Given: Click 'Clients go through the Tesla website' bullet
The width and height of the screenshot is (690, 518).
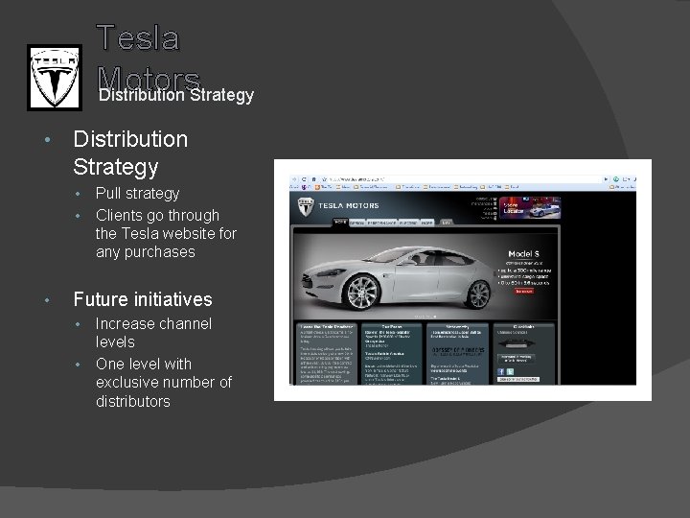Looking at the screenshot, I should click(x=166, y=233).
